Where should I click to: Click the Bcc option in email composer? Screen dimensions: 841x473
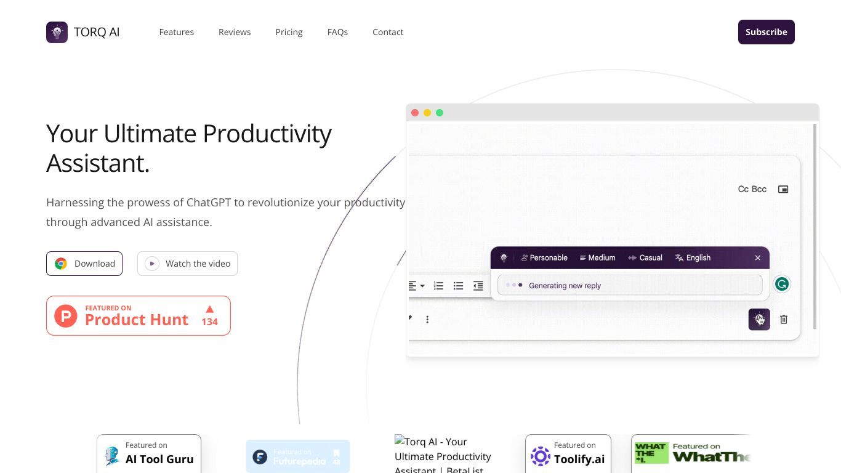(759, 189)
